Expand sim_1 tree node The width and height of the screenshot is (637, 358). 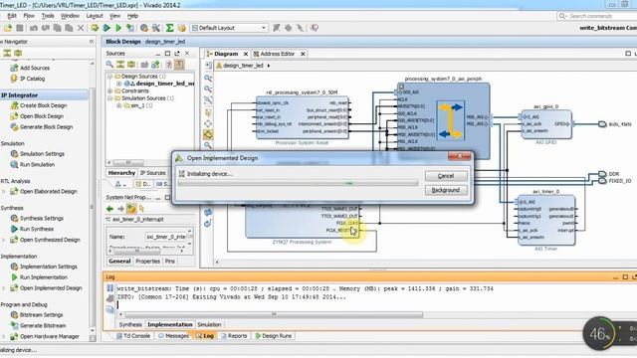119,105
